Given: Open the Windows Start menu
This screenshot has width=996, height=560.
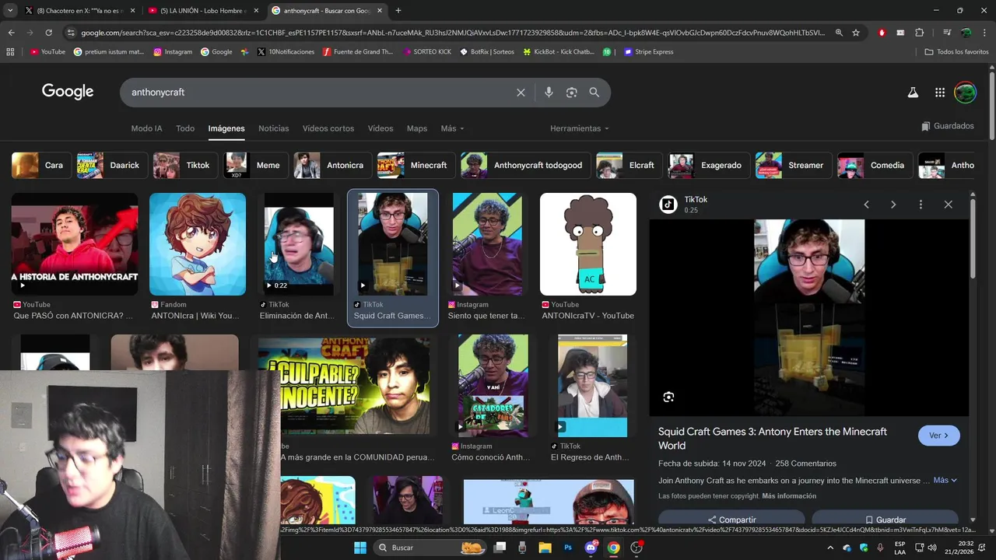Looking at the screenshot, I should pos(360,548).
